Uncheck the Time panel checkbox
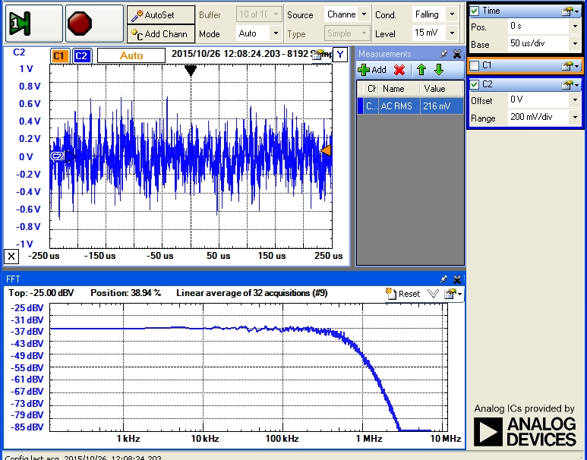The height and width of the screenshot is (460, 587). pyautogui.click(x=475, y=11)
